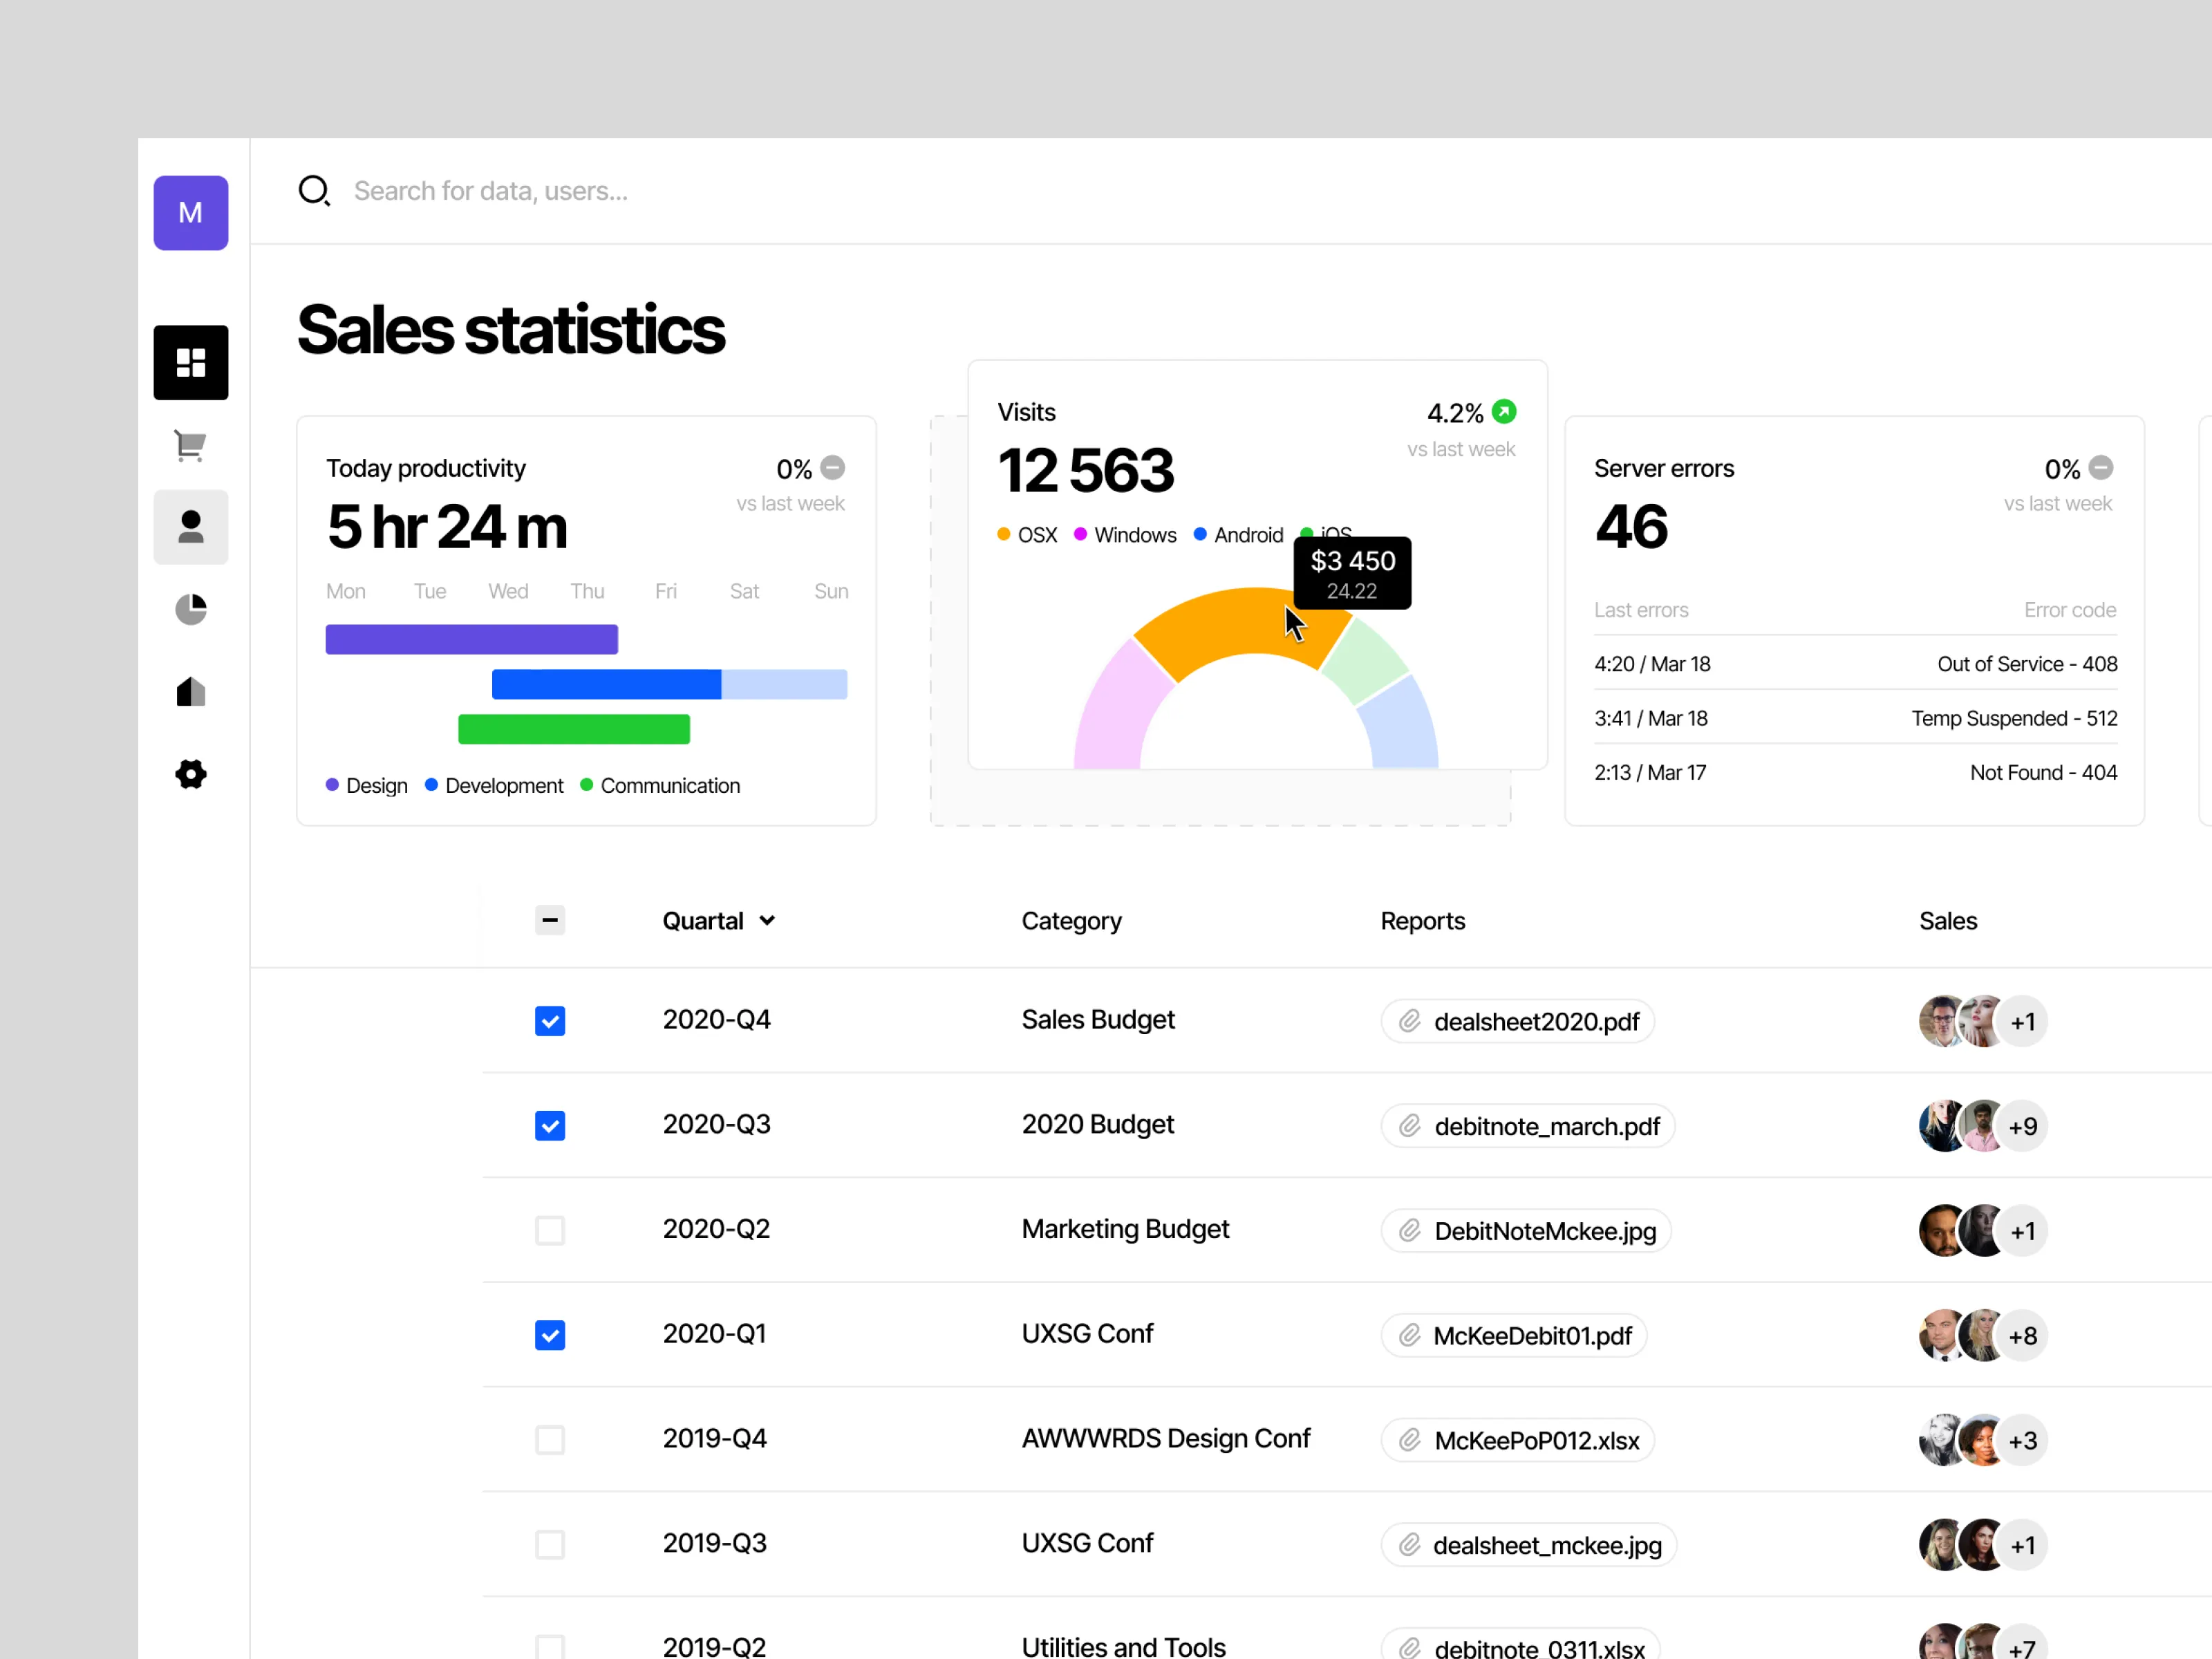Check the 2020-Q2 row checkbox
This screenshot has width=2212, height=1659.
pos(550,1230)
